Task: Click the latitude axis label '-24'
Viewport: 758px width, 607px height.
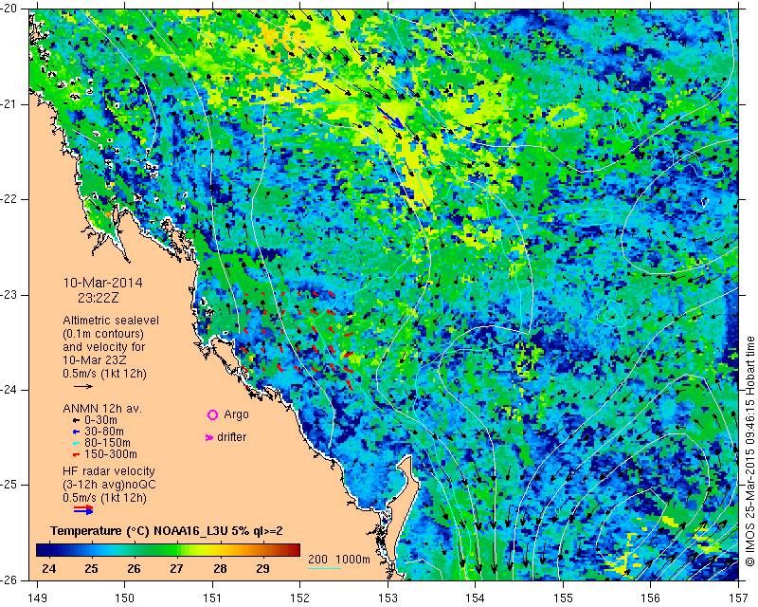Action: coord(9,390)
